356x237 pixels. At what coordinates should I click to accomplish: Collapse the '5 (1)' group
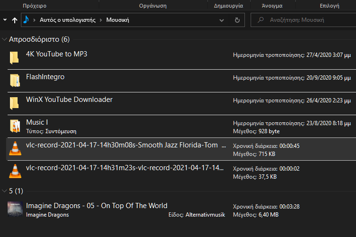4,191
